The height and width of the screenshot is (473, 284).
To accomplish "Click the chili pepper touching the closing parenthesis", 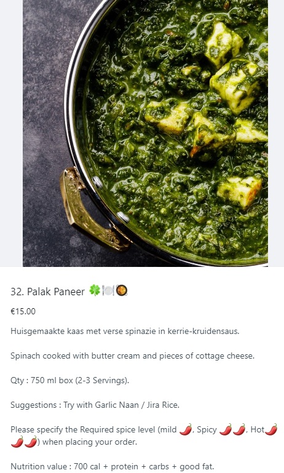I will [x=31, y=442].
